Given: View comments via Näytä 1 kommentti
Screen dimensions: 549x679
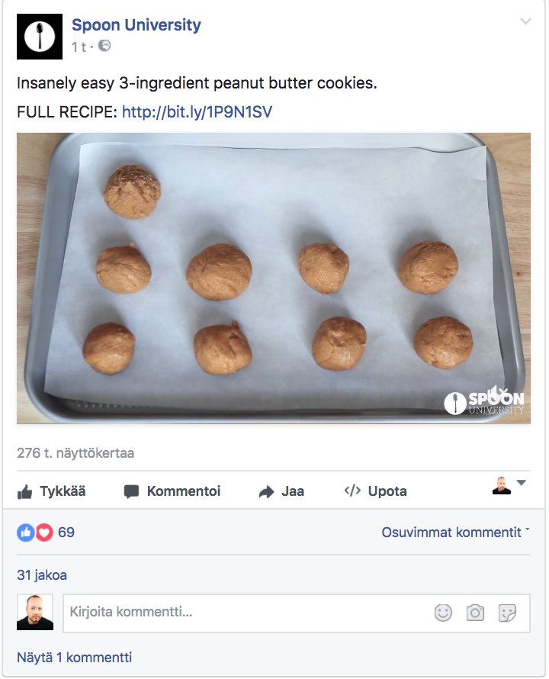Looking at the screenshot, I should point(74,658).
